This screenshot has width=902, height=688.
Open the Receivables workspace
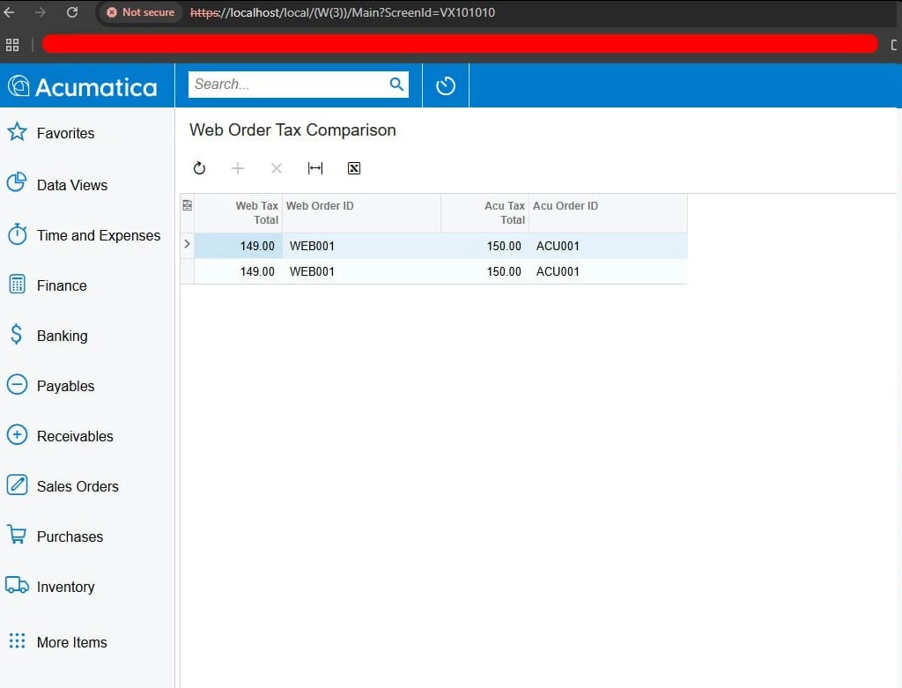click(75, 436)
